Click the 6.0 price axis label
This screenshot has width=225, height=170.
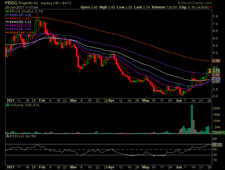[215, 38]
